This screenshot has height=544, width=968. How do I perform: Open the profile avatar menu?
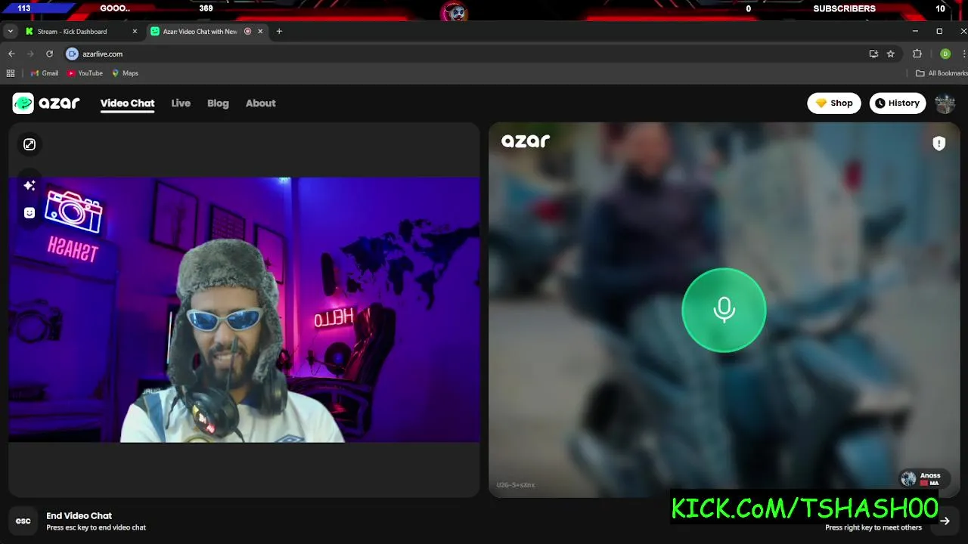pos(945,104)
